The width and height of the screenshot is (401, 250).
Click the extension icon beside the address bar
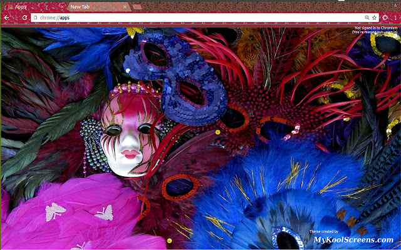click(385, 18)
